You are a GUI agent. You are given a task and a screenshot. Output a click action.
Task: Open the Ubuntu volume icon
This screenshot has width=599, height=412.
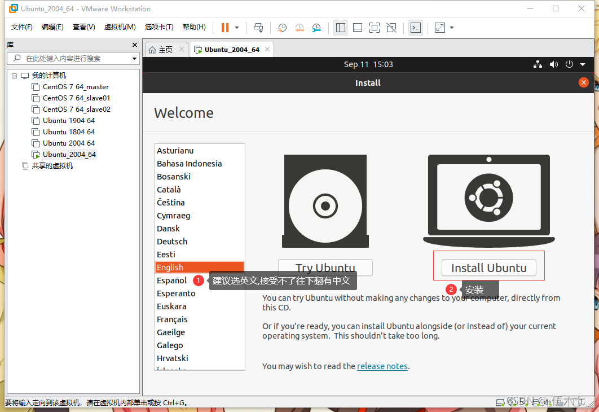coord(553,64)
